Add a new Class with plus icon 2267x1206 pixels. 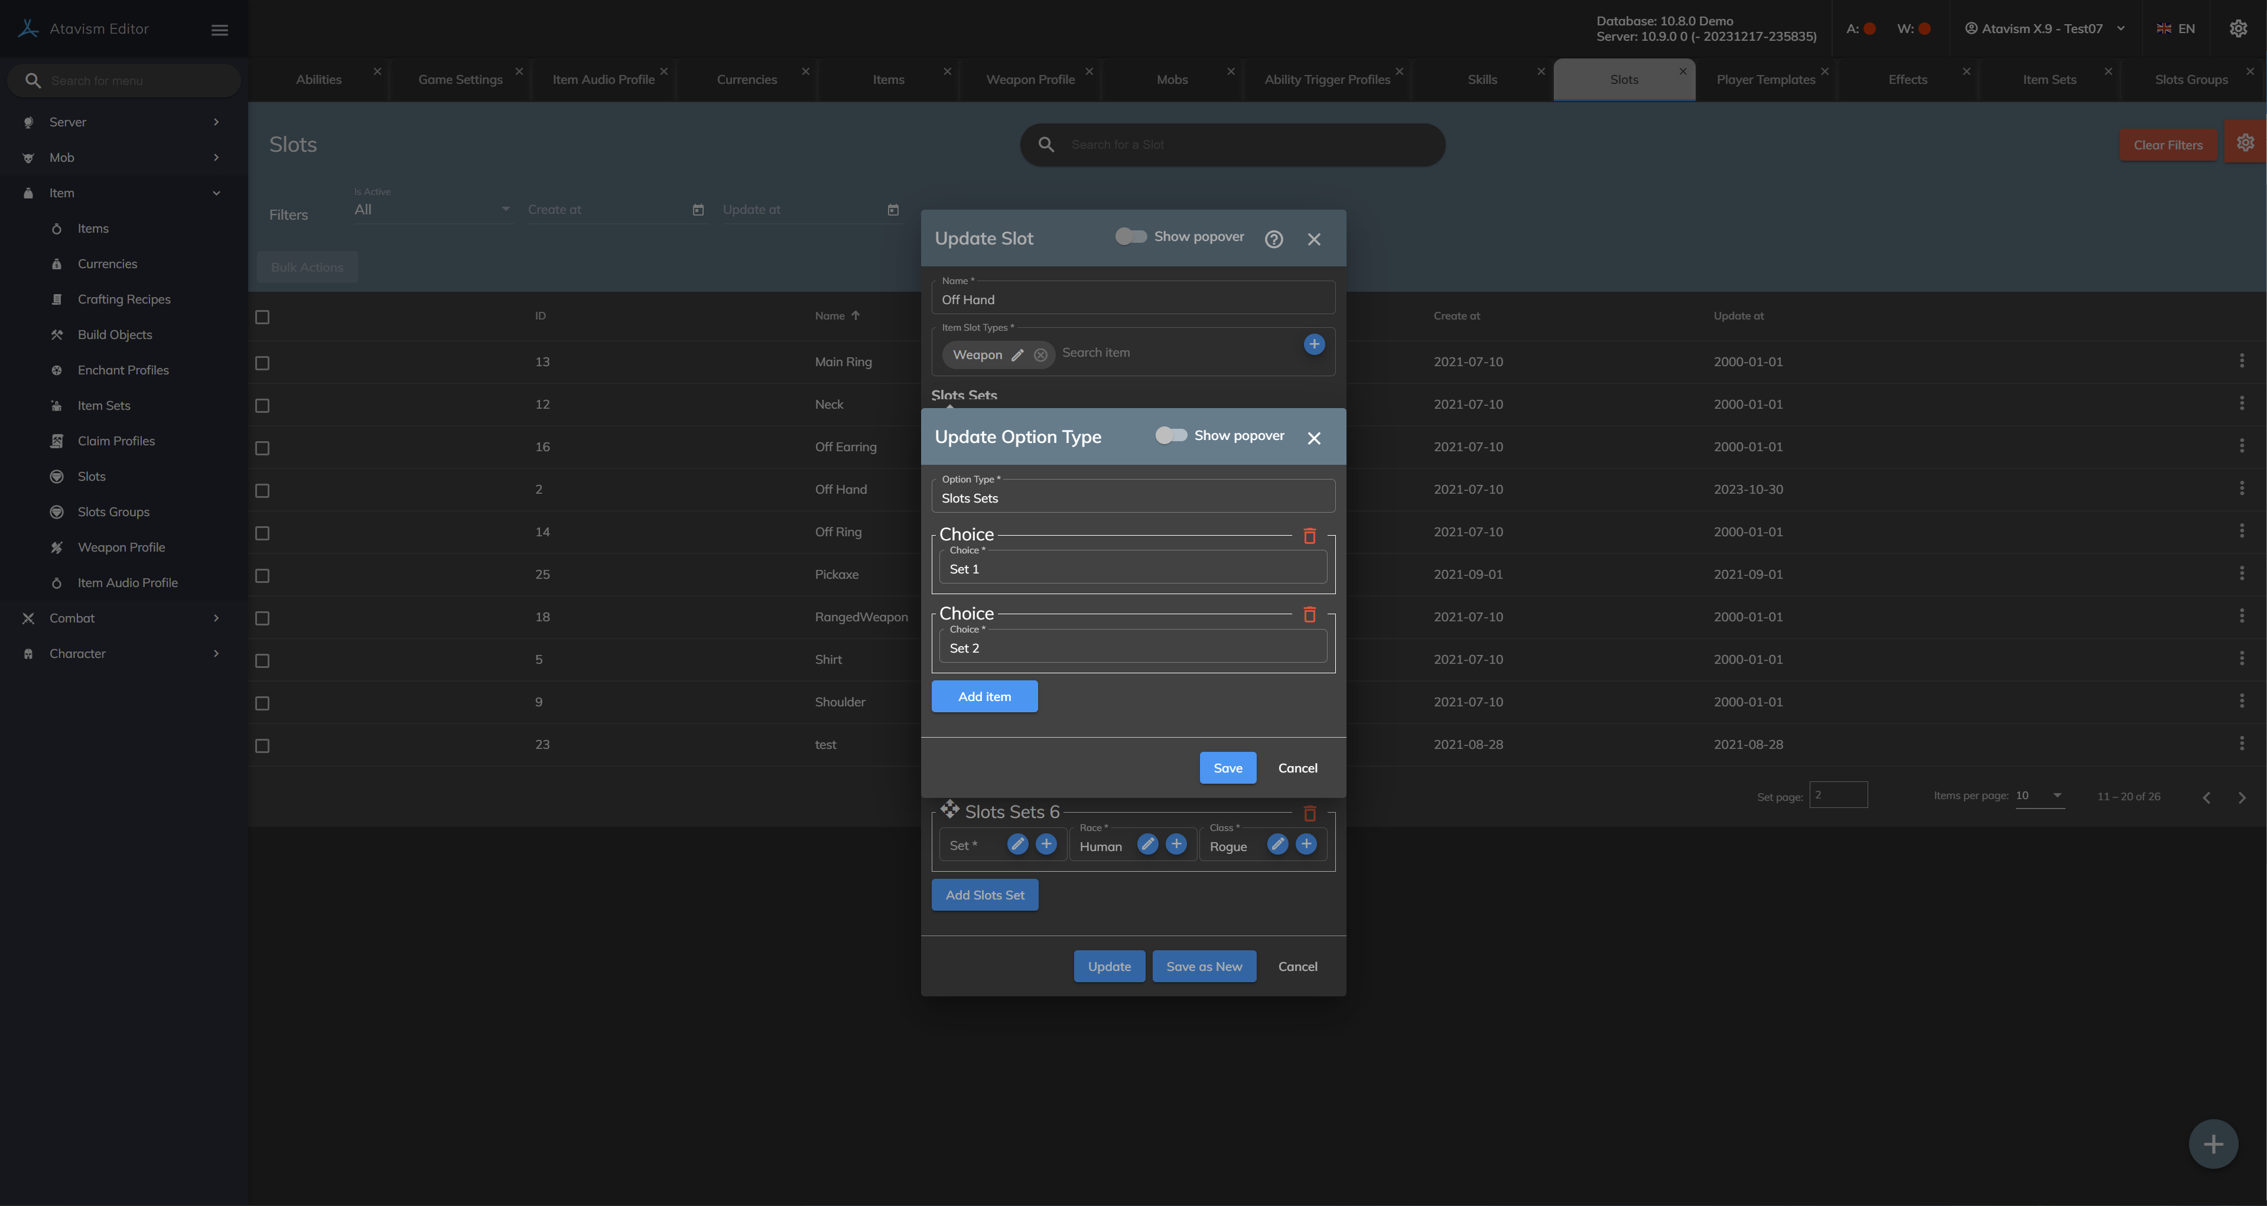tap(1306, 845)
